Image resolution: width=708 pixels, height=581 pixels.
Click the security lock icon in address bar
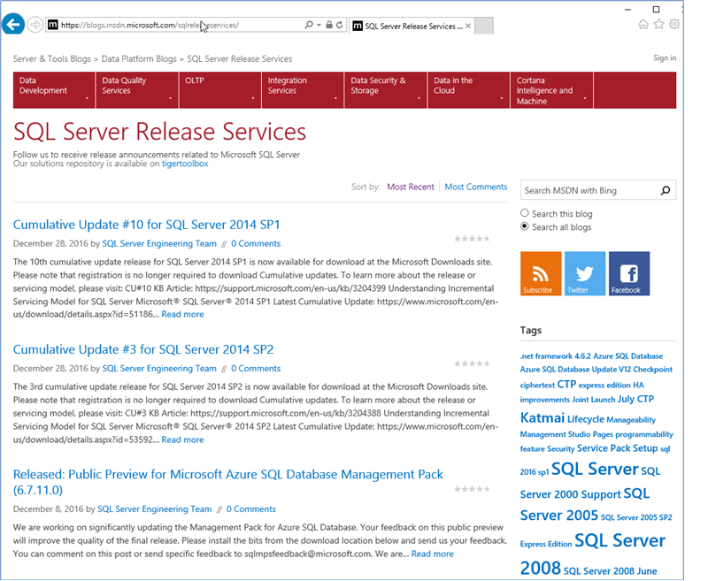329,25
